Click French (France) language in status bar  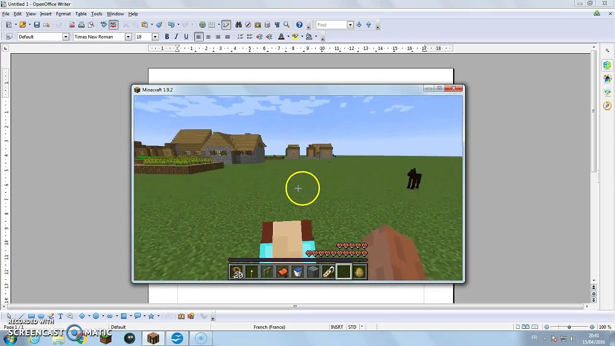[x=269, y=327]
